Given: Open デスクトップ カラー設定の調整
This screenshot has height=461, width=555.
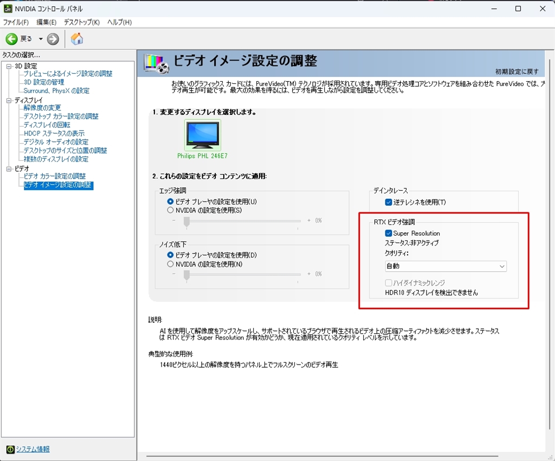Looking at the screenshot, I should (x=61, y=116).
